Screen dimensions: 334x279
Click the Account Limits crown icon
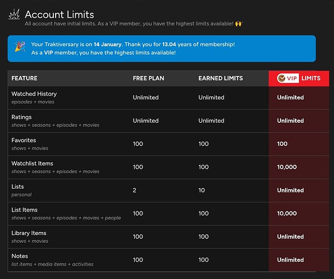[x=14, y=15]
